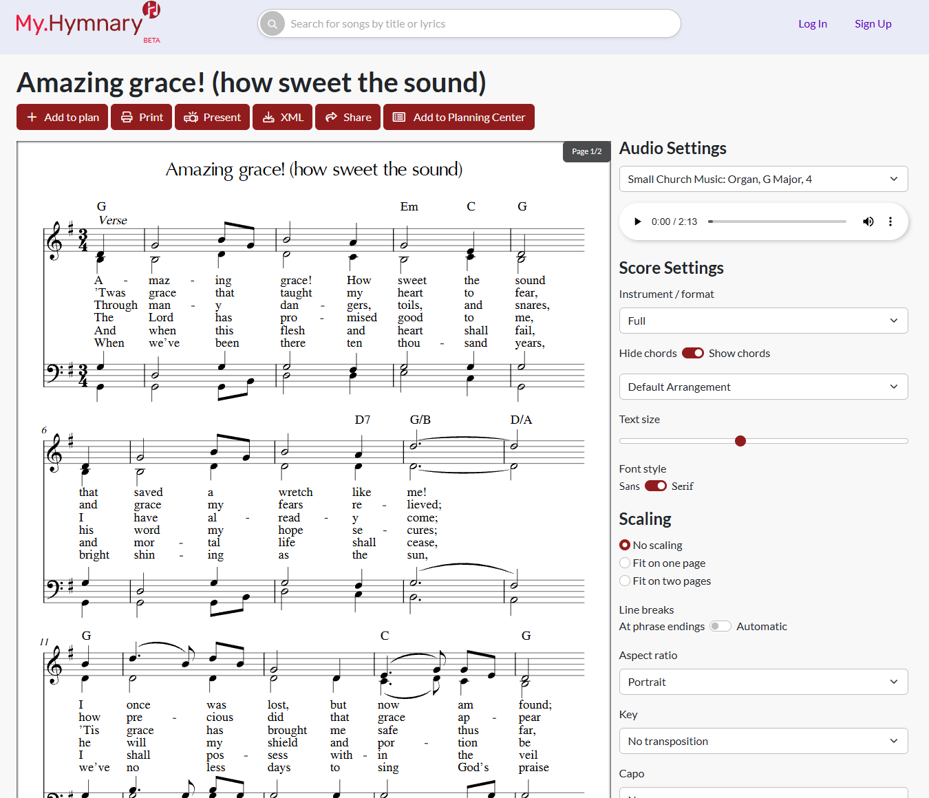Image resolution: width=929 pixels, height=798 pixels.
Task: Click the search magnifier icon
Action: point(273,23)
